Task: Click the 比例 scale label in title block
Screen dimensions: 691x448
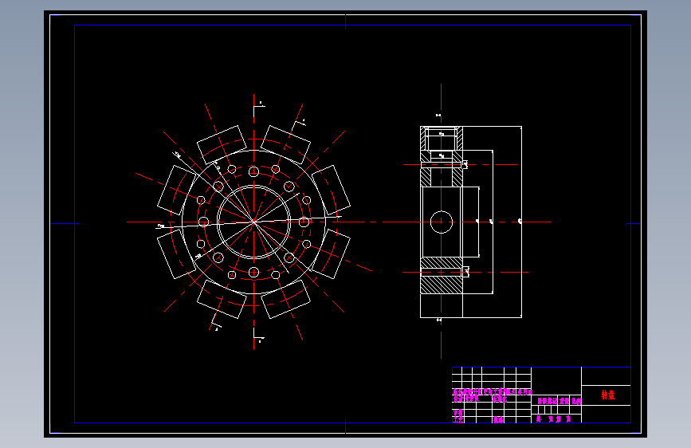Action: (x=576, y=401)
